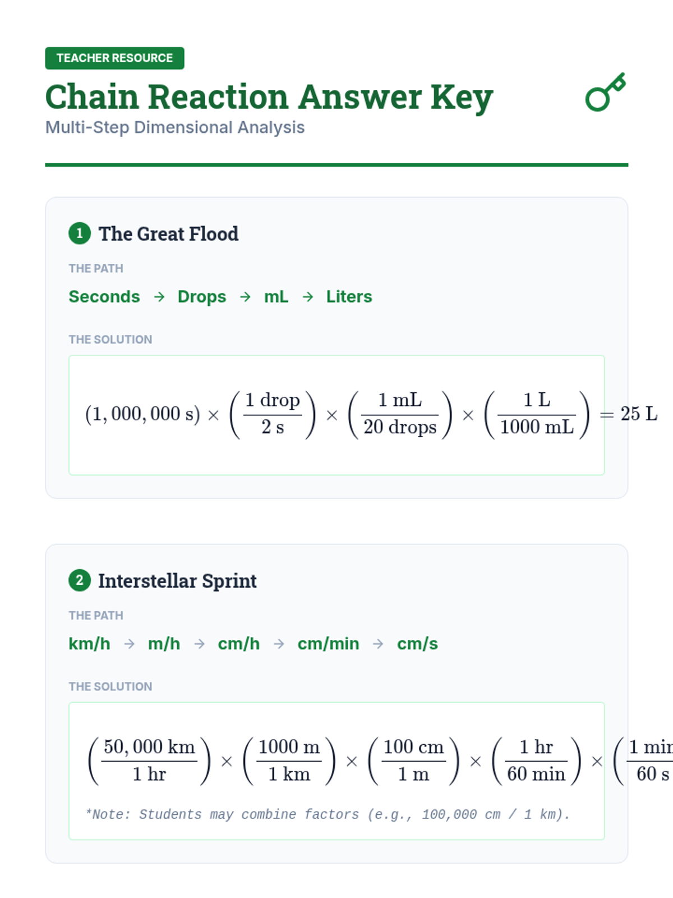Click The Great Flood heading
The height and width of the screenshot is (898, 673).
click(168, 233)
